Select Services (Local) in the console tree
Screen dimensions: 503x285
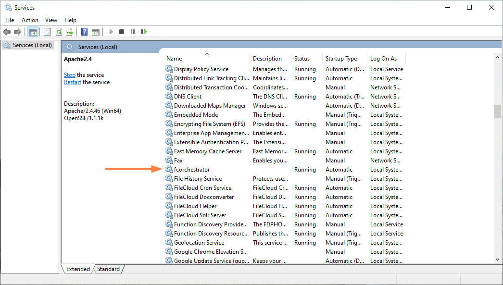pyautogui.click(x=32, y=45)
